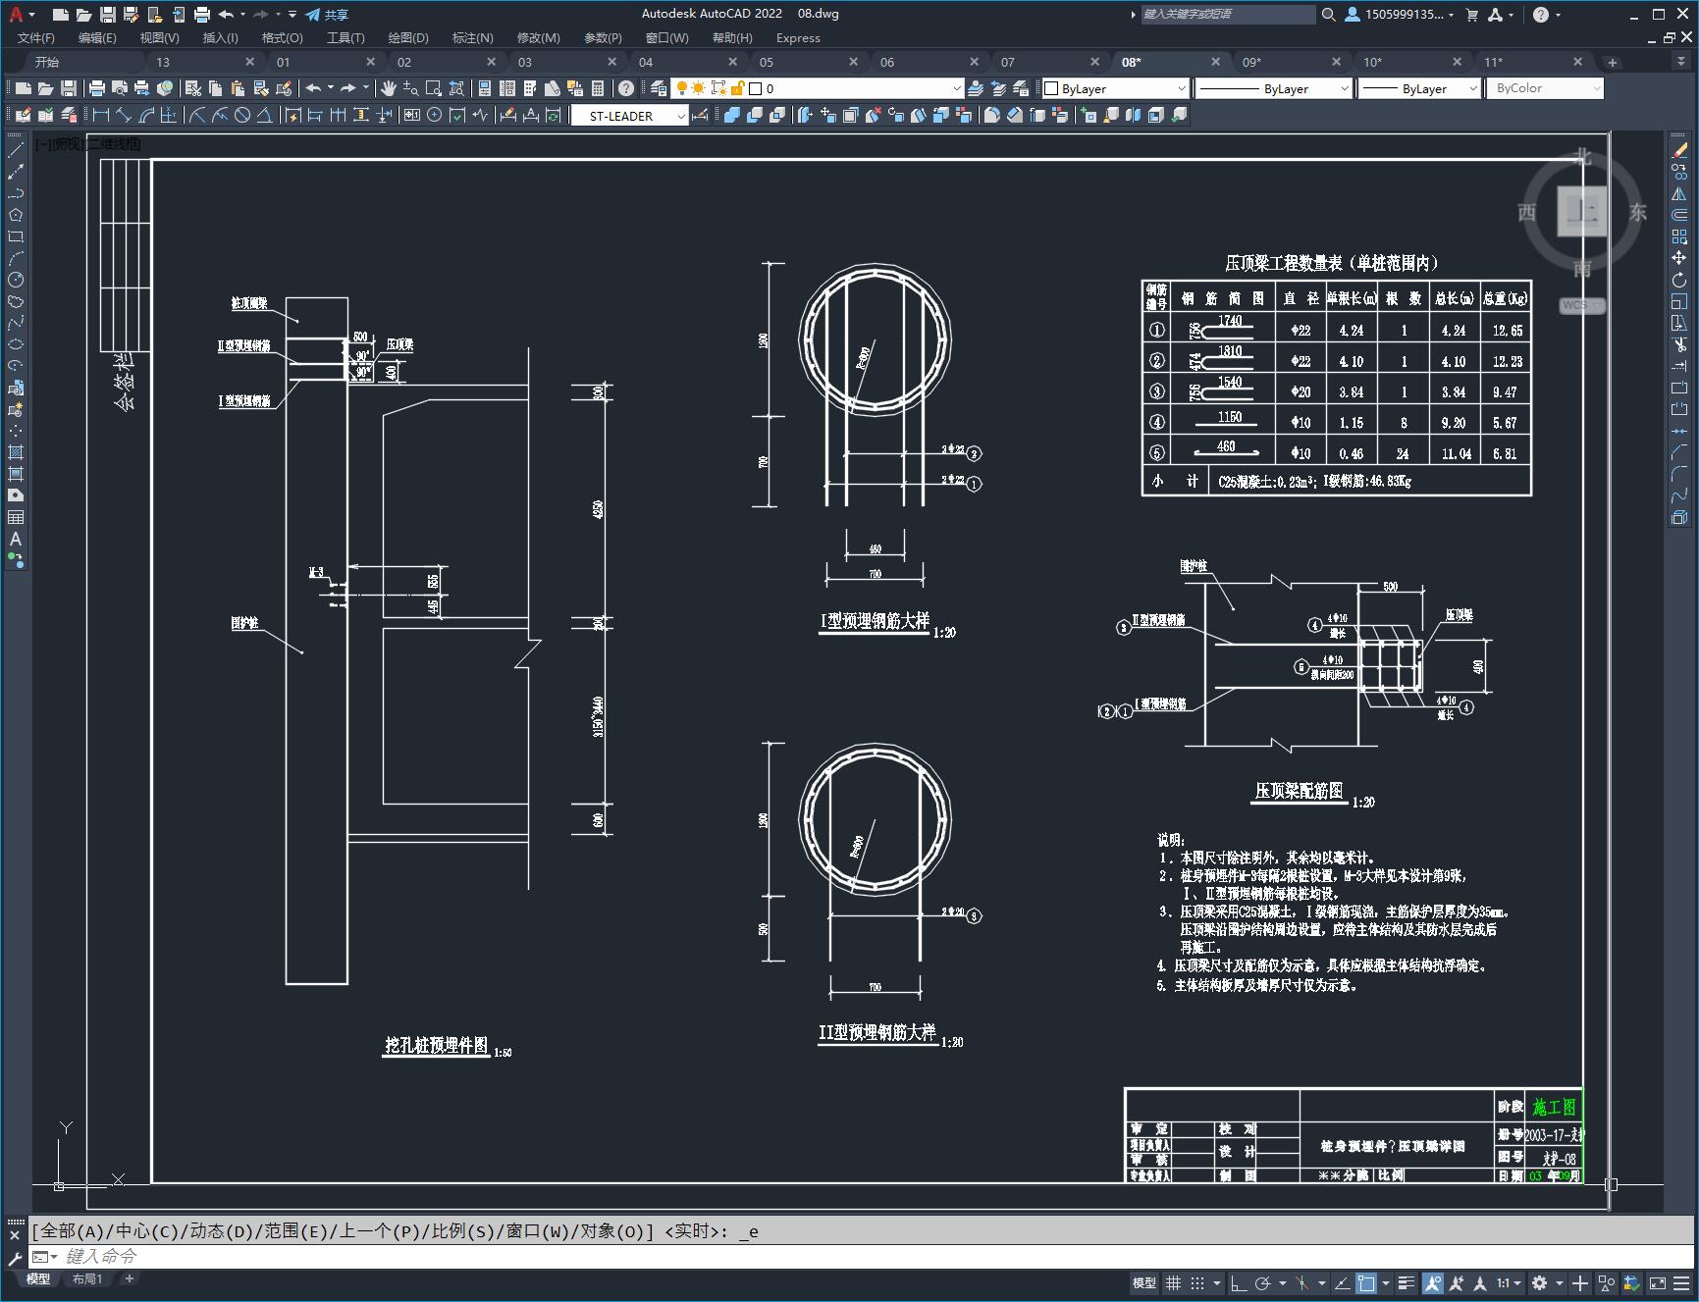Click the color swatch of layer 0
1699x1302 pixels.
point(756,88)
